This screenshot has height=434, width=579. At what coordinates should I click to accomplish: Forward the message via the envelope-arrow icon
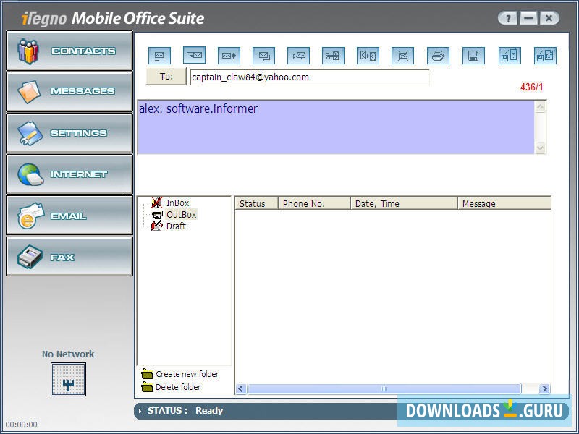pos(227,56)
